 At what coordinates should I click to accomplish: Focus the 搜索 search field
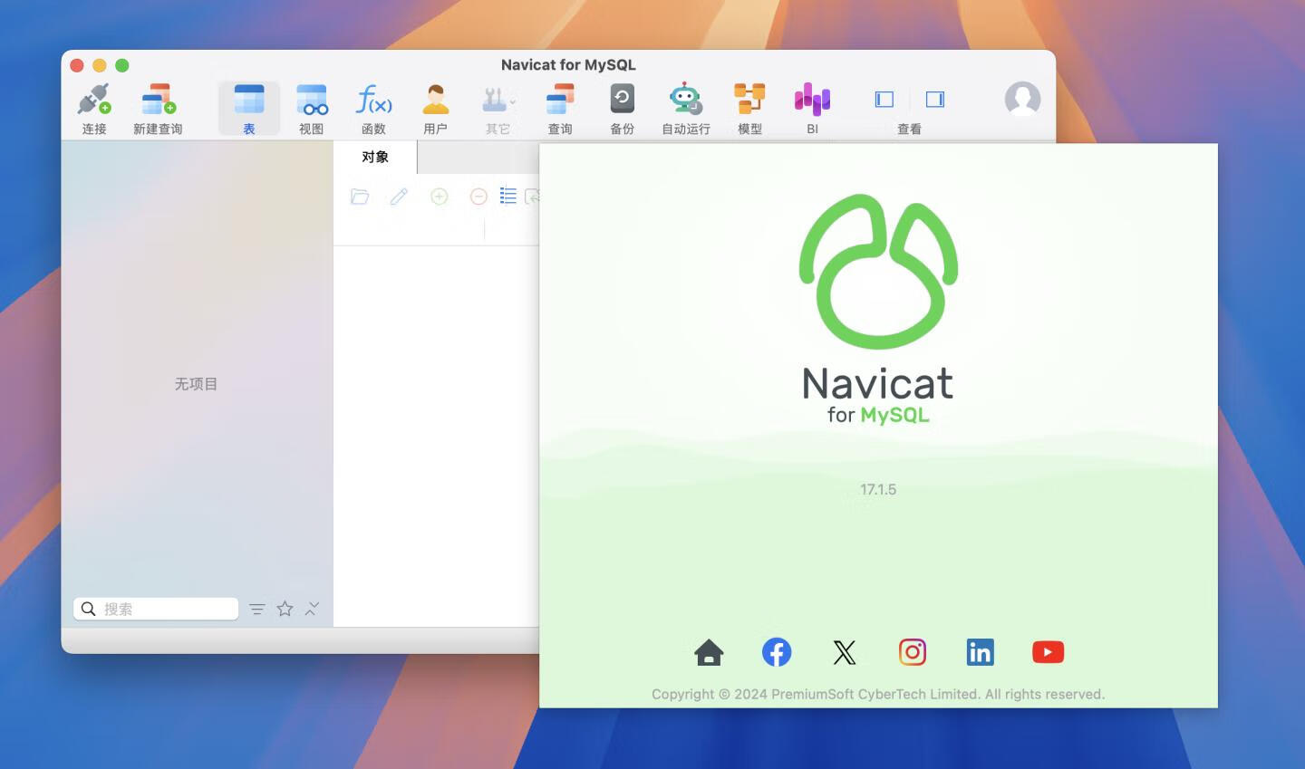[156, 609]
